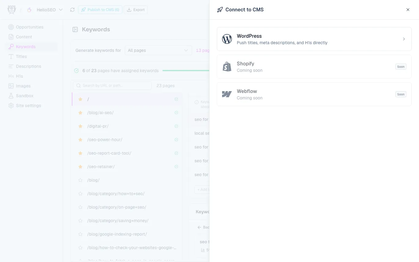Toggle the star on /seo-power-hour/ row
419x262 pixels.
coord(80,140)
